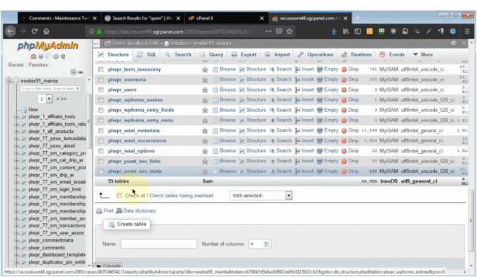Click the Data dictionary icon
The width and height of the screenshot is (477, 277).
(x=119, y=211)
